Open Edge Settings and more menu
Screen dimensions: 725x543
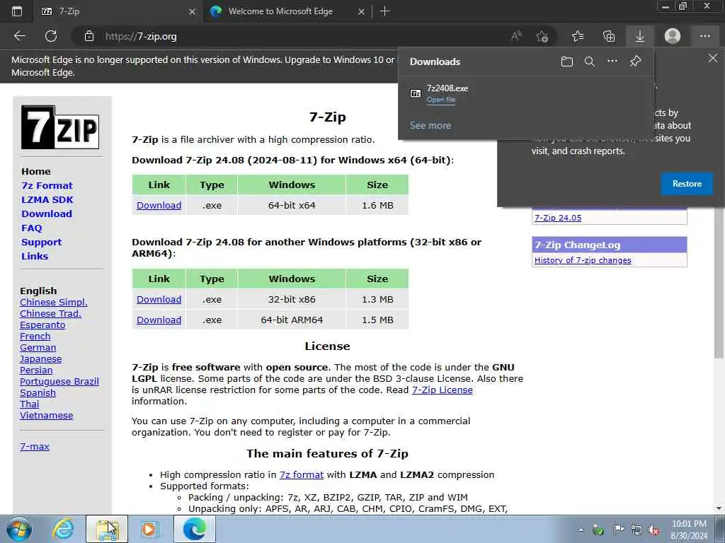[x=704, y=36]
